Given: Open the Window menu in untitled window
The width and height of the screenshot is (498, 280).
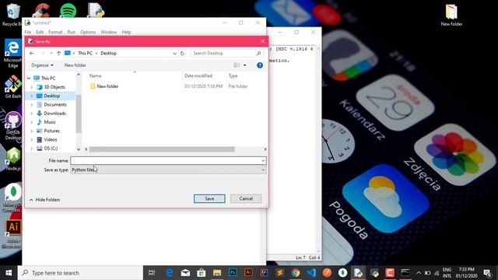Looking at the screenshot, I should [109, 32].
